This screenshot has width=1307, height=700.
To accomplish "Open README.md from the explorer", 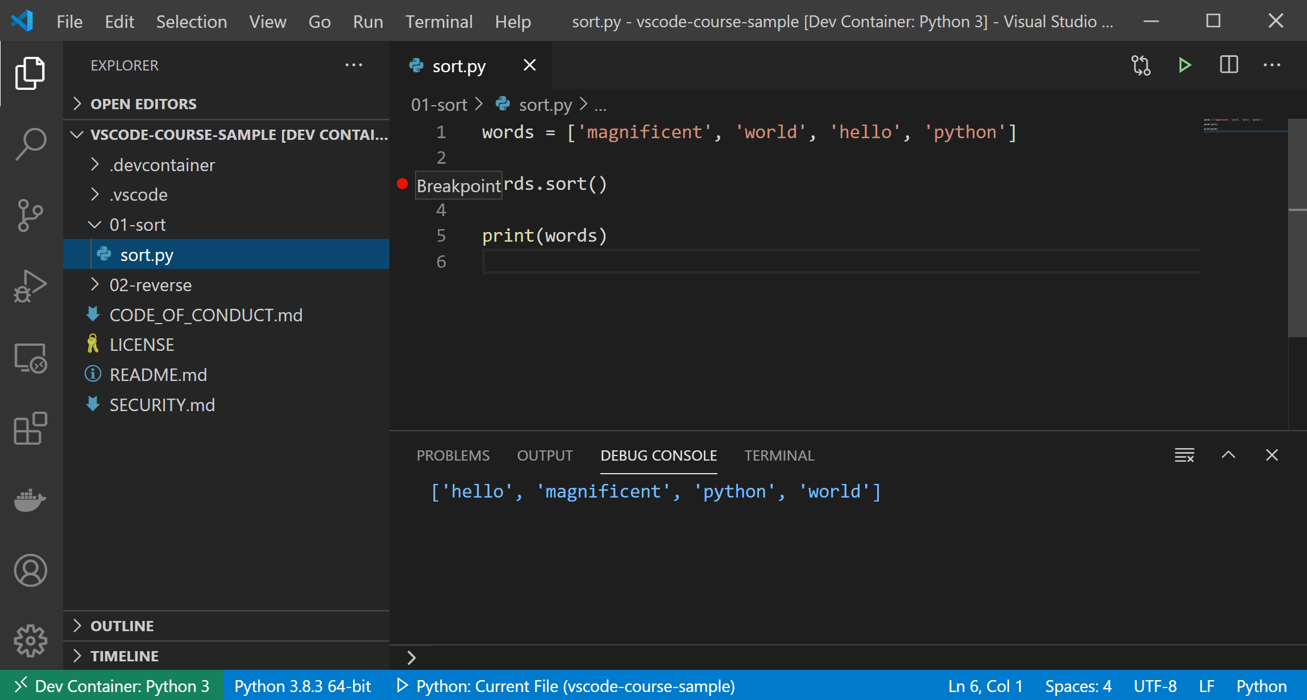I will pyautogui.click(x=159, y=374).
